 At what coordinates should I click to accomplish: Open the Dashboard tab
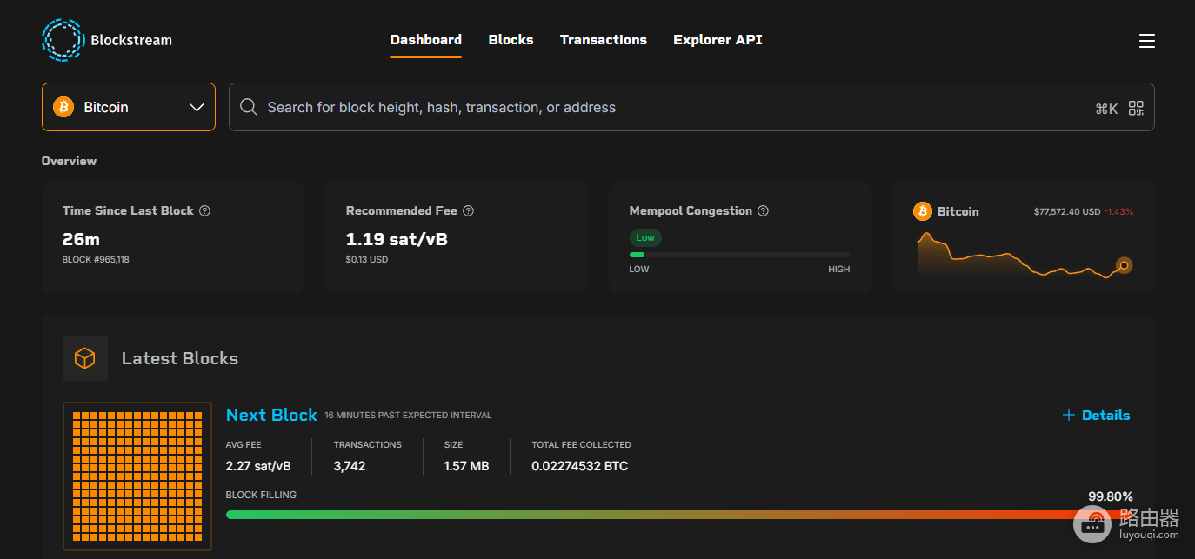(425, 40)
